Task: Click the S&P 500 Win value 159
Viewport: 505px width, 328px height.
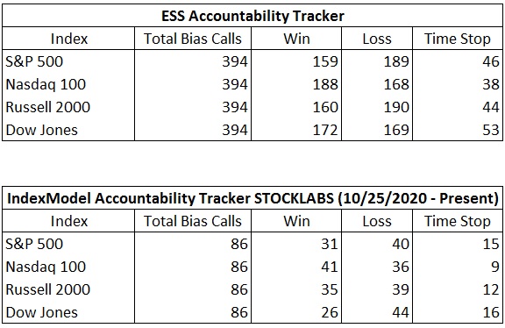Action: click(x=325, y=61)
